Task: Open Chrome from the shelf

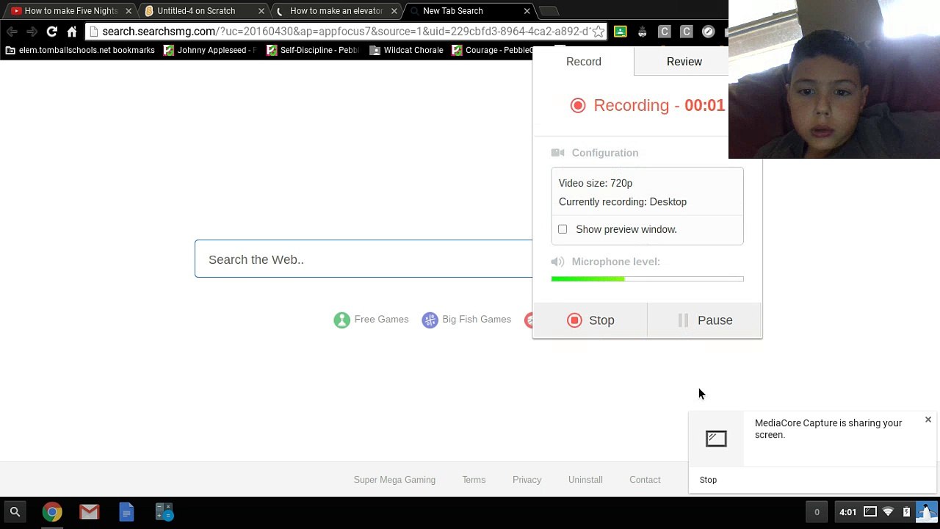Action: point(52,512)
